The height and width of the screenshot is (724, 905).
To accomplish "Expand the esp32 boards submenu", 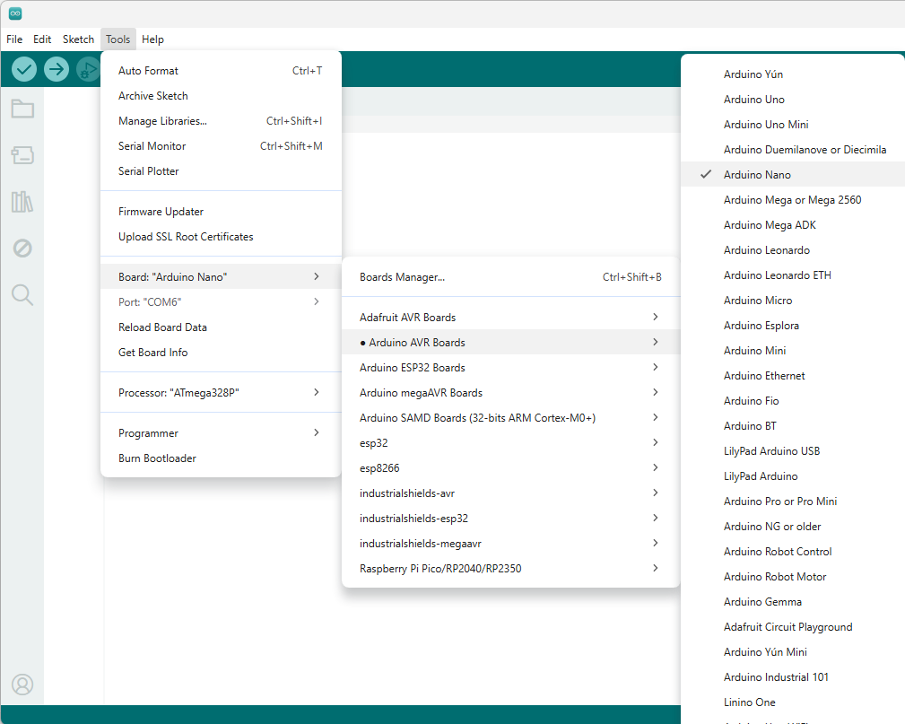I will coord(510,443).
